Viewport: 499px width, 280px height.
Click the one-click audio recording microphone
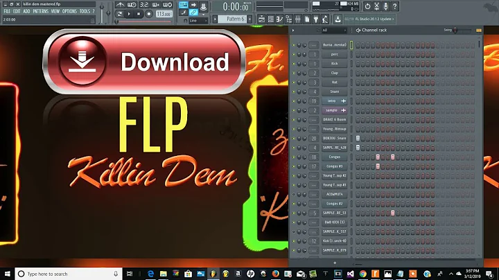click(386, 6)
